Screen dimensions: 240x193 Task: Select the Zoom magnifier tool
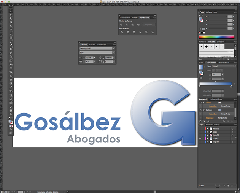(11, 114)
